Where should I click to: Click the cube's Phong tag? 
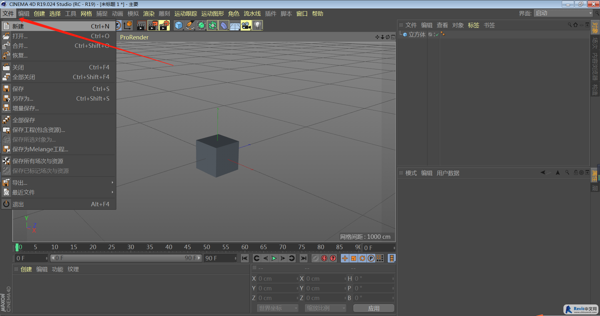click(x=443, y=34)
